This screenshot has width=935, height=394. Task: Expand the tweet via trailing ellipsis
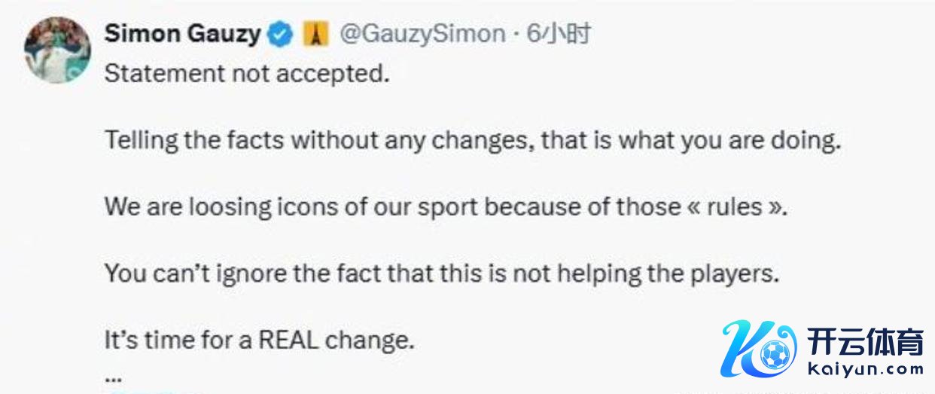pos(113,374)
